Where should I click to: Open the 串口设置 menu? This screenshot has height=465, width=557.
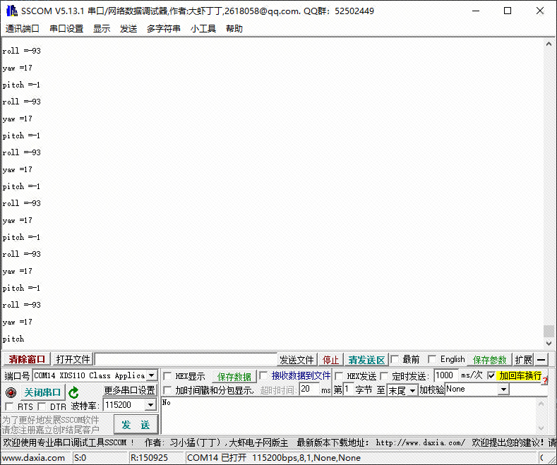click(66, 28)
